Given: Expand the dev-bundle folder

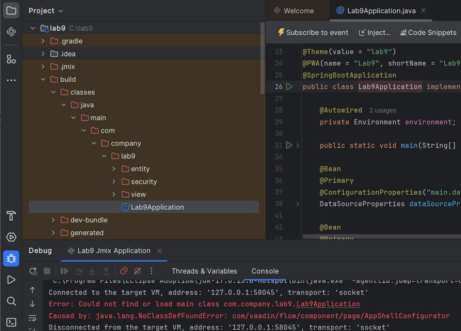Looking at the screenshot, I should pos(53,220).
